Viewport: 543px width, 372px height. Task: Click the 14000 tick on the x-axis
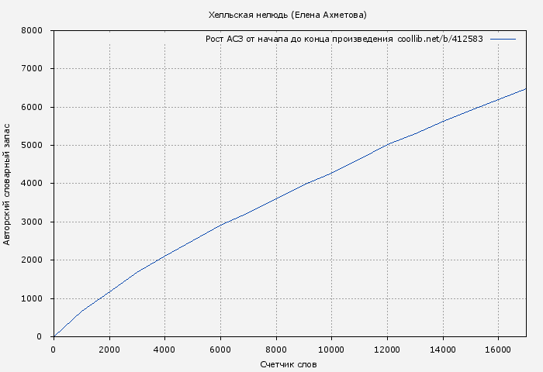(x=442, y=349)
